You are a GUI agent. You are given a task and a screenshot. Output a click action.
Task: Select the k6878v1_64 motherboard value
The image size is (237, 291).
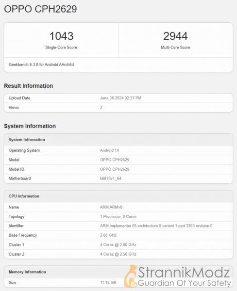[111, 178]
